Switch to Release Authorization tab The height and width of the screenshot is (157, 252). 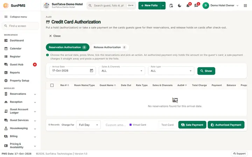pos(110,47)
